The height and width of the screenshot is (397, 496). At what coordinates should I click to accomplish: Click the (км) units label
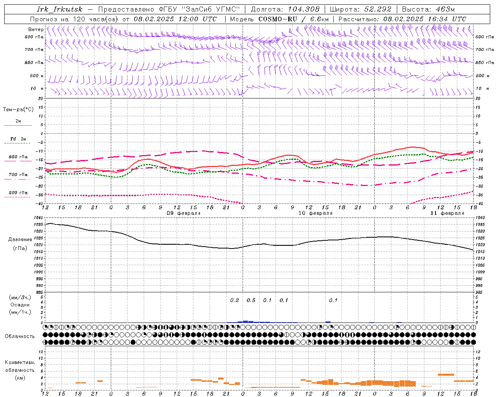(20, 378)
